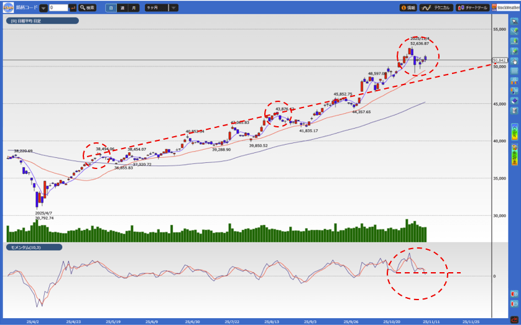
Task: Click the upper green vertical sidebar button
Action: [514, 131]
